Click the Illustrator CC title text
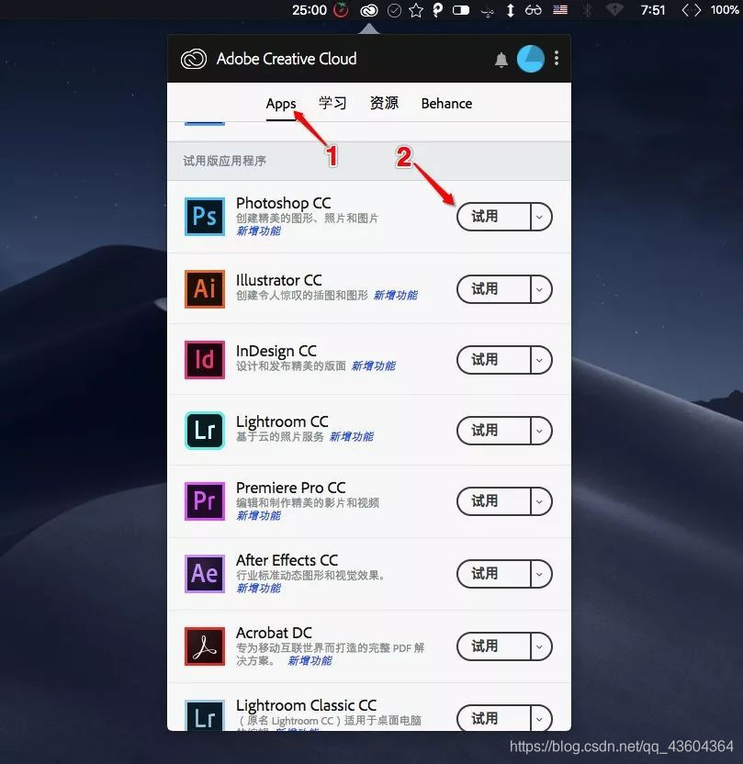The height and width of the screenshot is (764, 743). (x=278, y=280)
